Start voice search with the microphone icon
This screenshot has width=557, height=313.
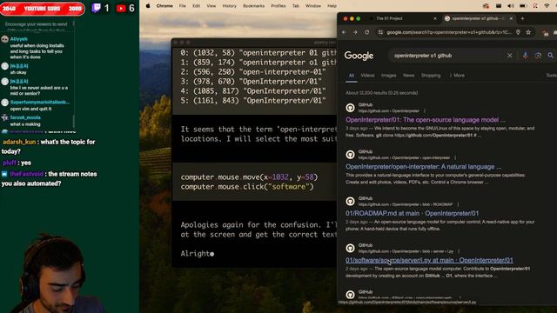pos(525,56)
